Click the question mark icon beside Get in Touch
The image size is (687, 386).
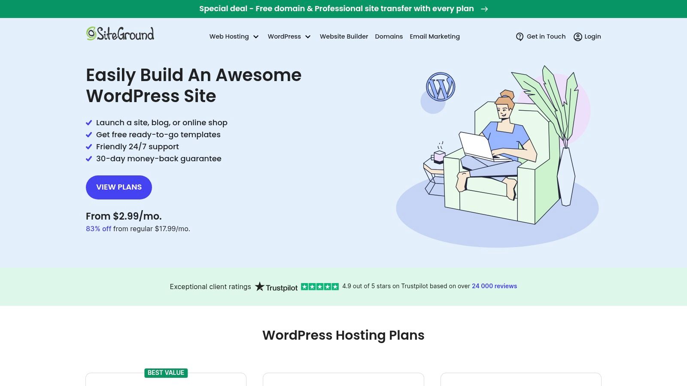(x=520, y=36)
